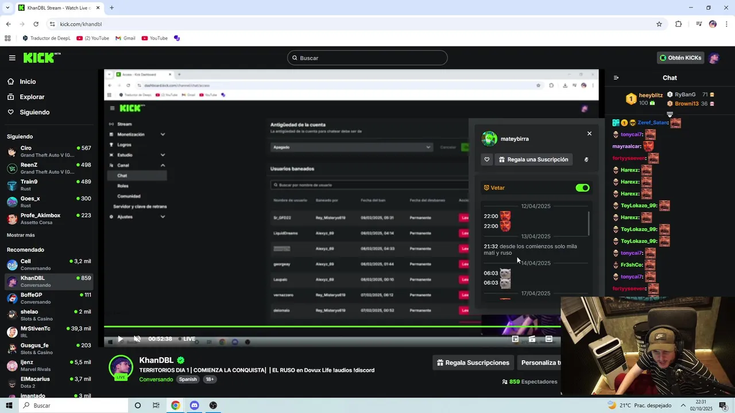Play the stream with the play icon

pos(120,339)
